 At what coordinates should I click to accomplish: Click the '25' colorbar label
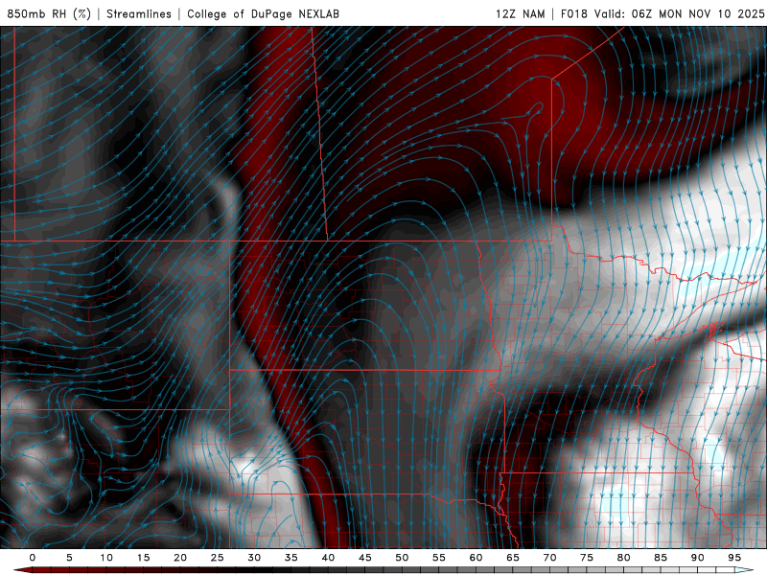[218, 558]
